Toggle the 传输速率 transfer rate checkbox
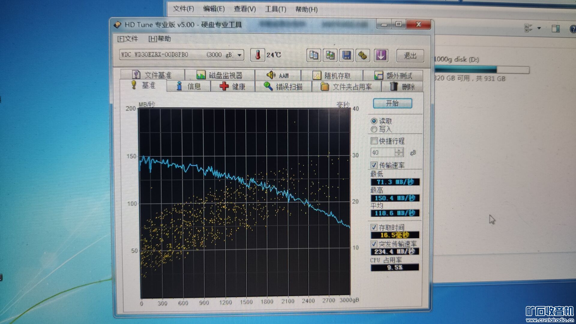This screenshot has width=576, height=324. coord(374,165)
